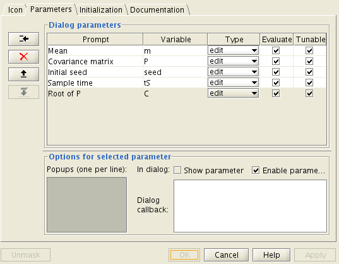Click inside the Dialog callback text area
Image resolution: width=339 pixels, height=264 pixels.
250,206
